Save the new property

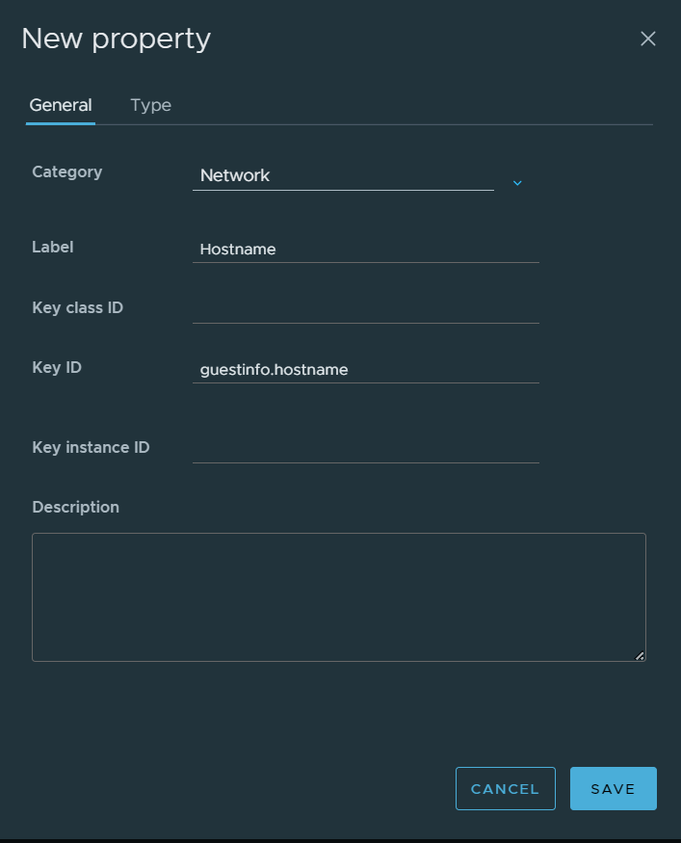(614, 789)
